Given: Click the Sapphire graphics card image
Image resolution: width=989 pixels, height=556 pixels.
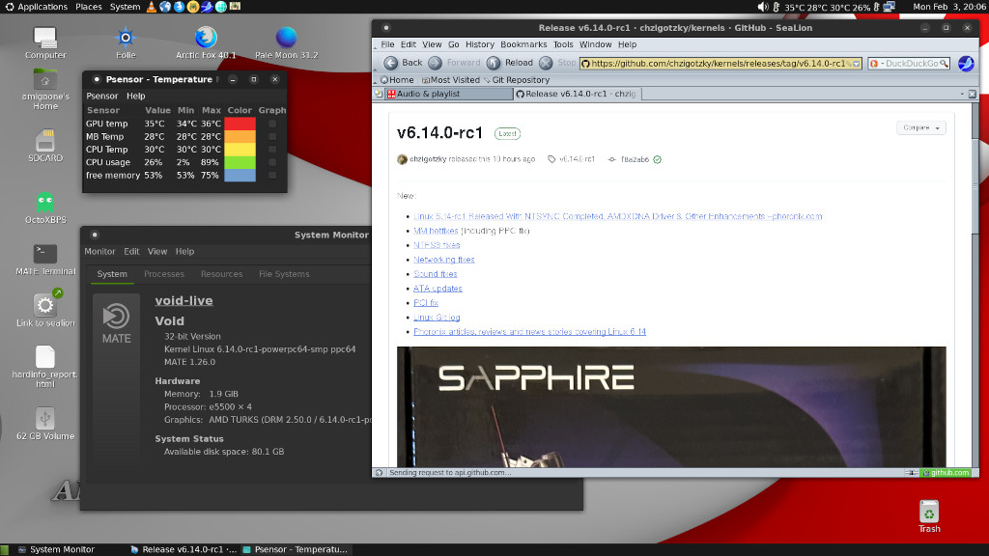Looking at the screenshot, I should click(671, 407).
